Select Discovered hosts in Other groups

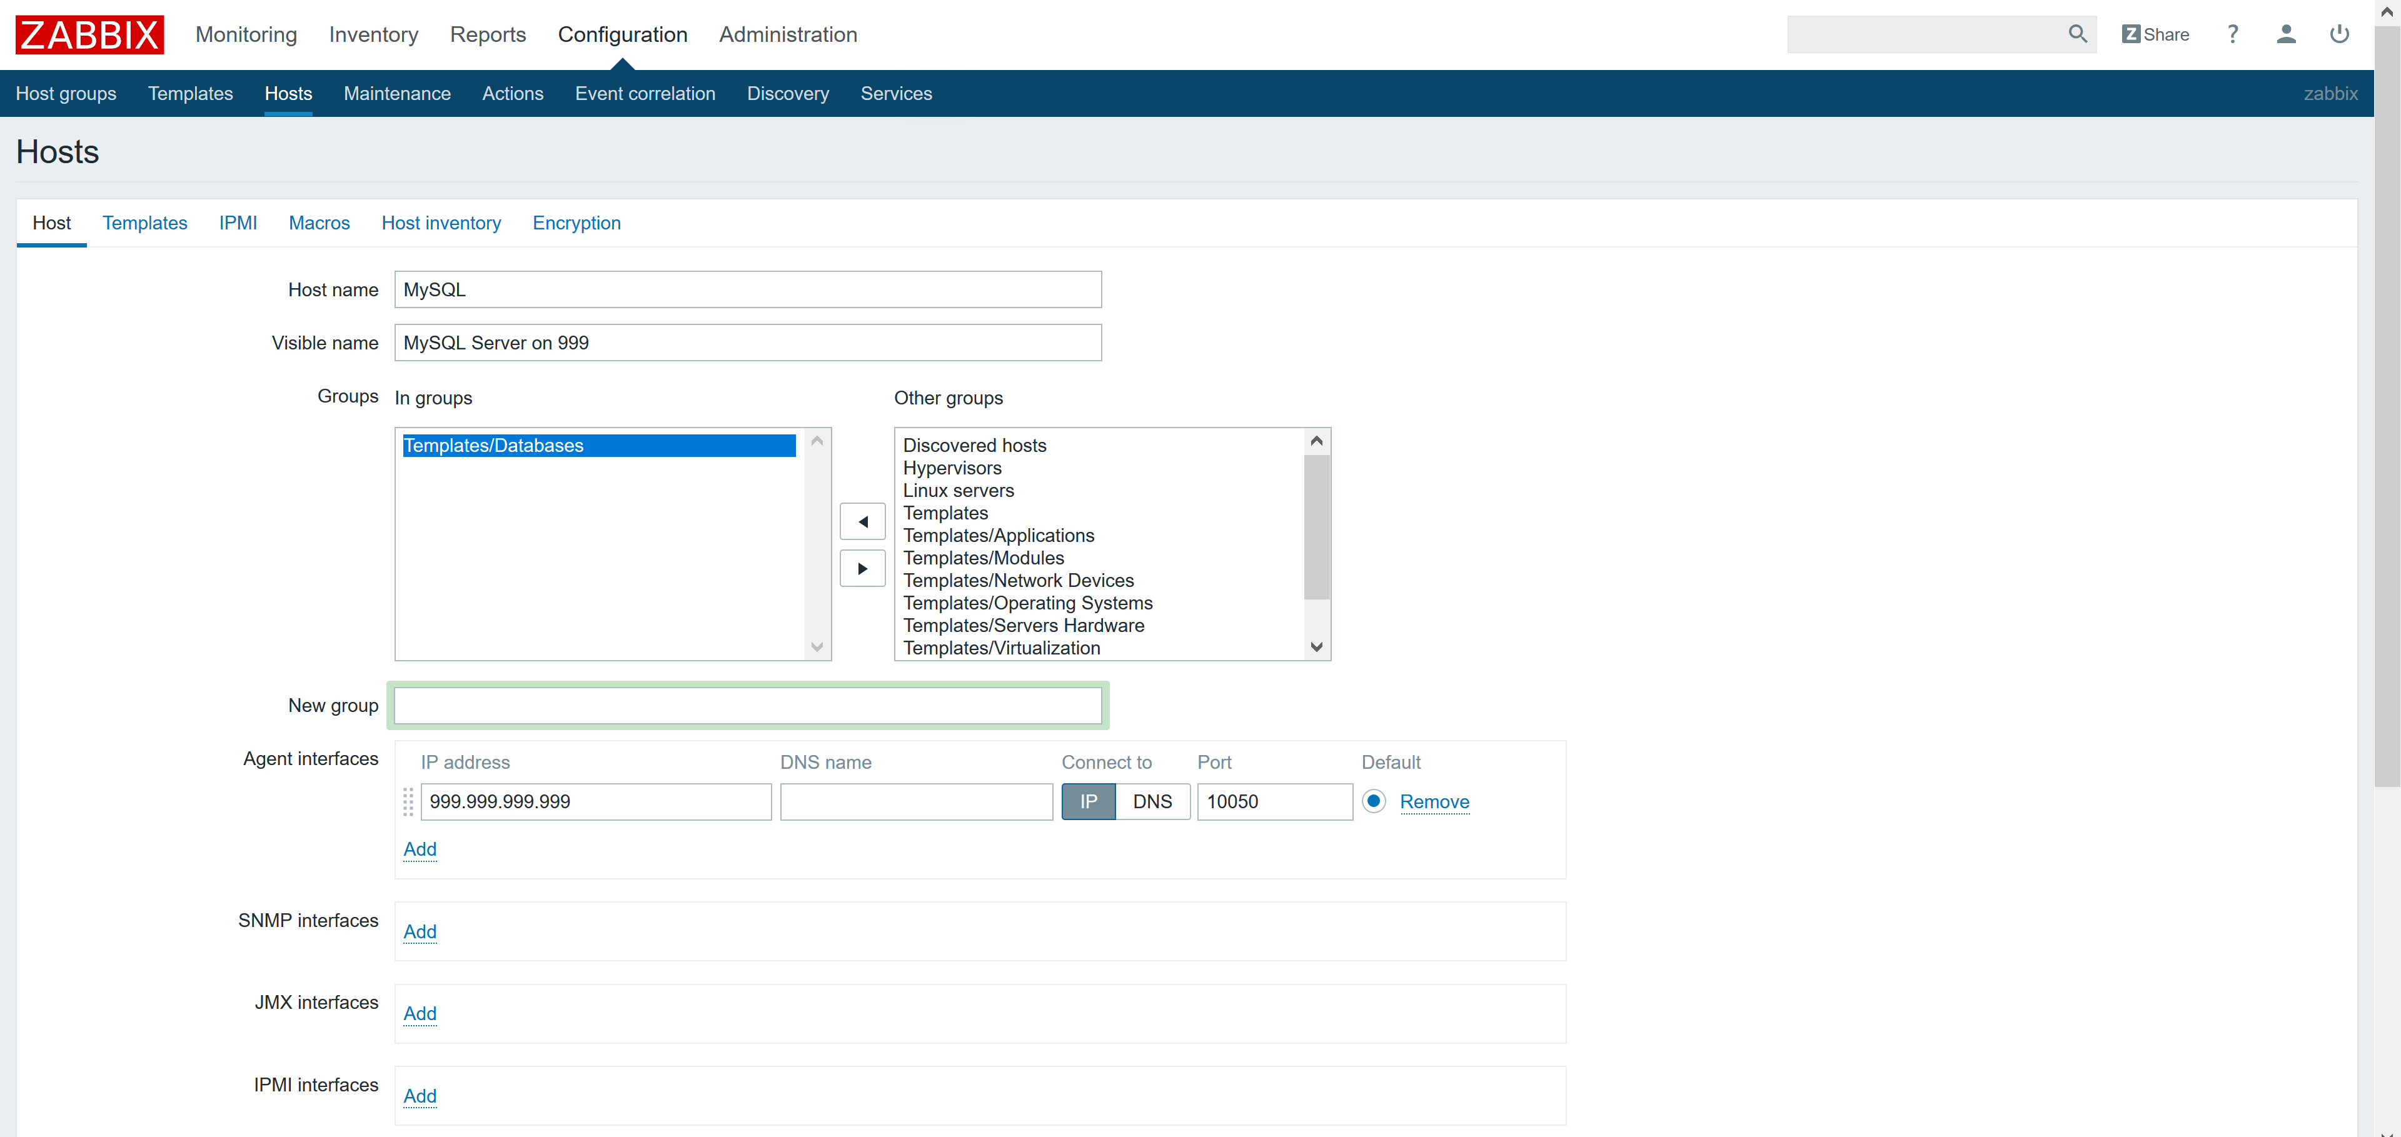pyautogui.click(x=974, y=446)
